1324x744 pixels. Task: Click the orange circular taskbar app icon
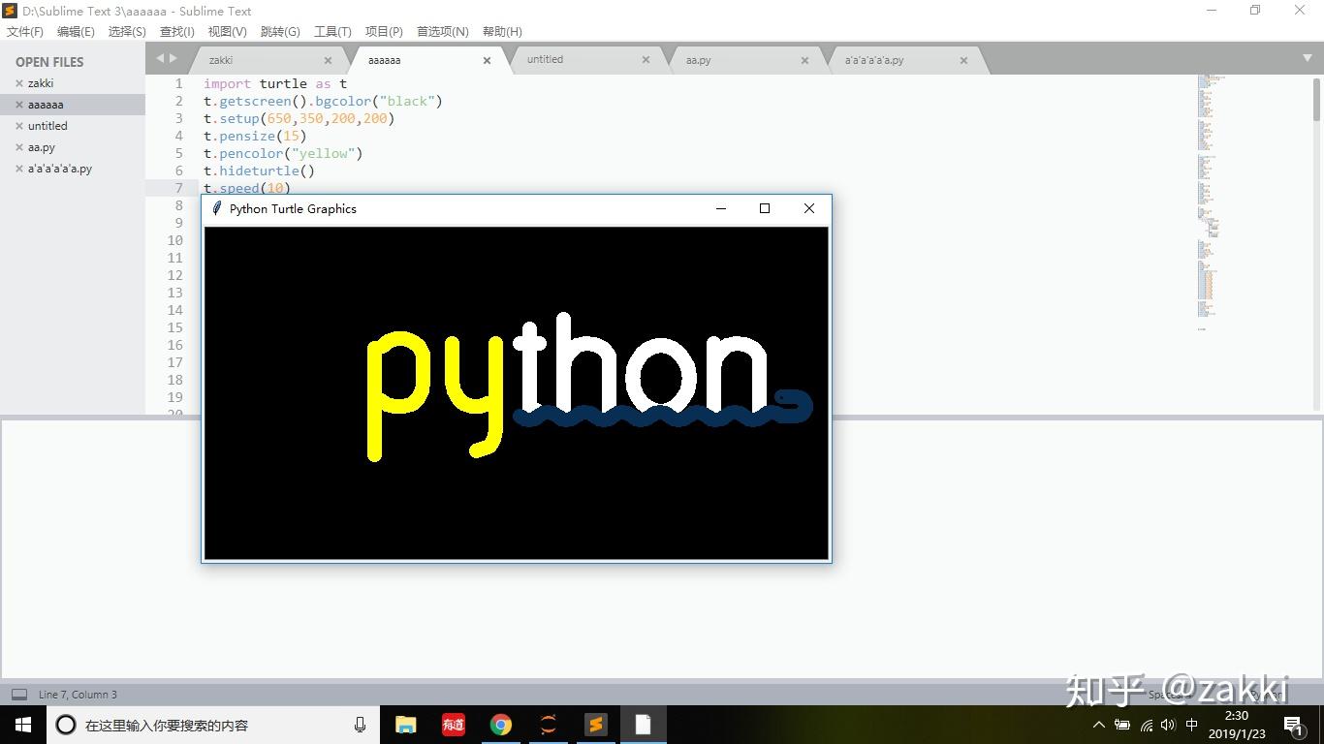(x=548, y=724)
